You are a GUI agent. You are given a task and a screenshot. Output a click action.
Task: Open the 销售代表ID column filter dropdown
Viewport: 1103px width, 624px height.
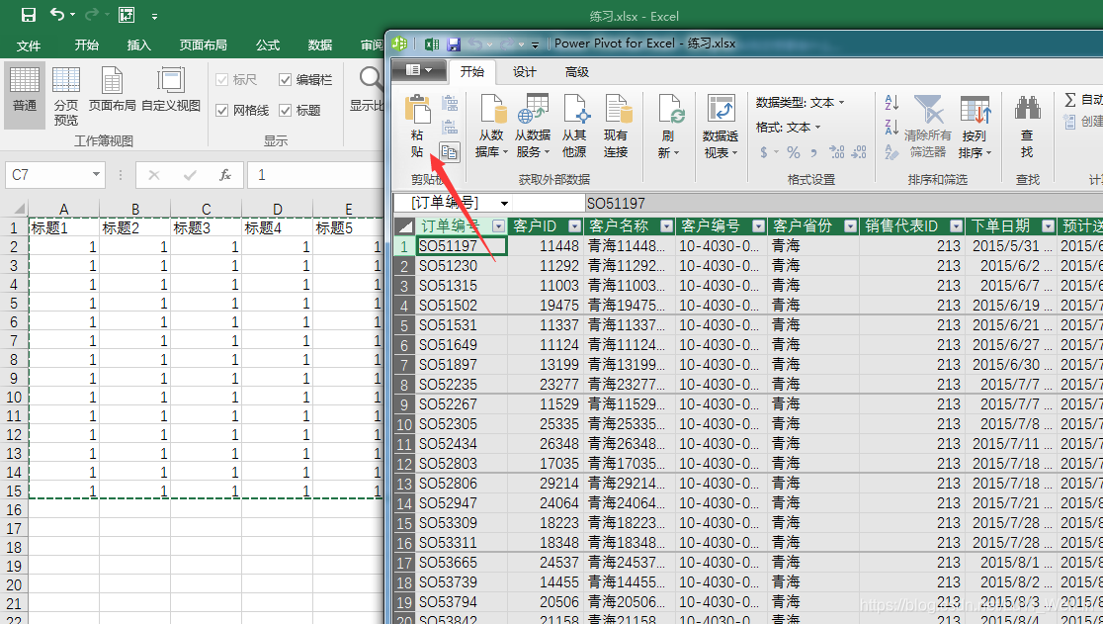pyautogui.click(x=956, y=225)
